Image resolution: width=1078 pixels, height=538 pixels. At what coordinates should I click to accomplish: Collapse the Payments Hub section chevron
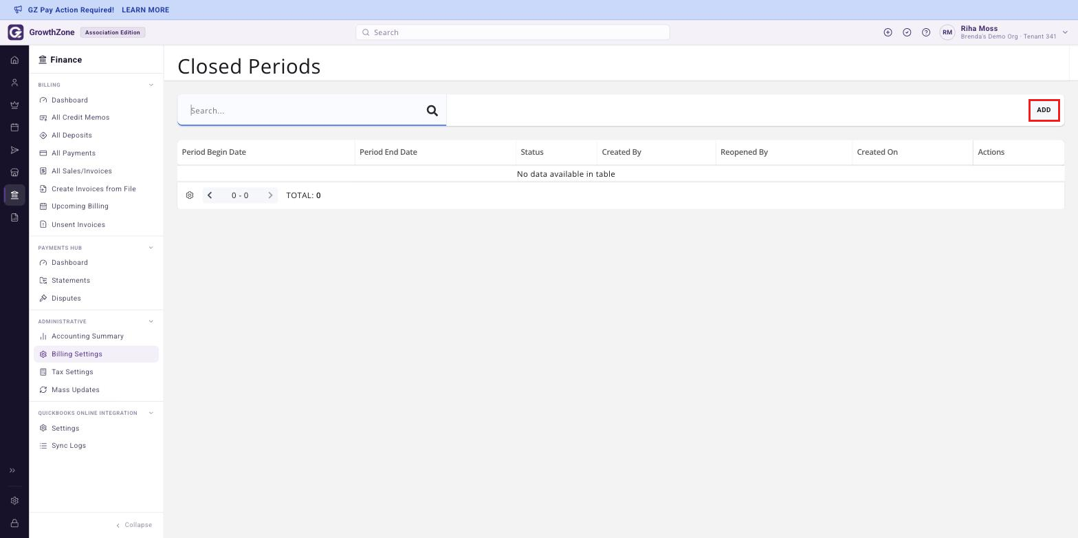click(151, 248)
